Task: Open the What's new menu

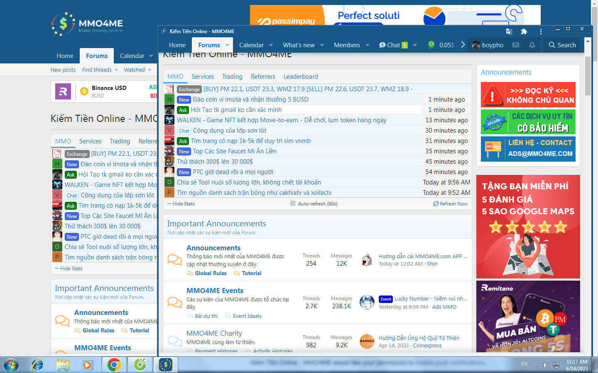Action: click(299, 45)
